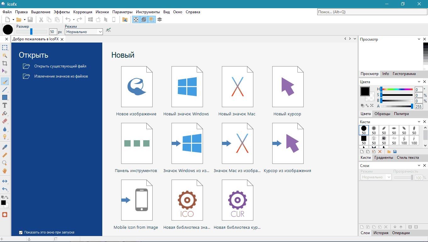Viewport: 428px width, 242px height.
Task: Toggle the transparency checkerboard toolbar button
Action: 136,20
